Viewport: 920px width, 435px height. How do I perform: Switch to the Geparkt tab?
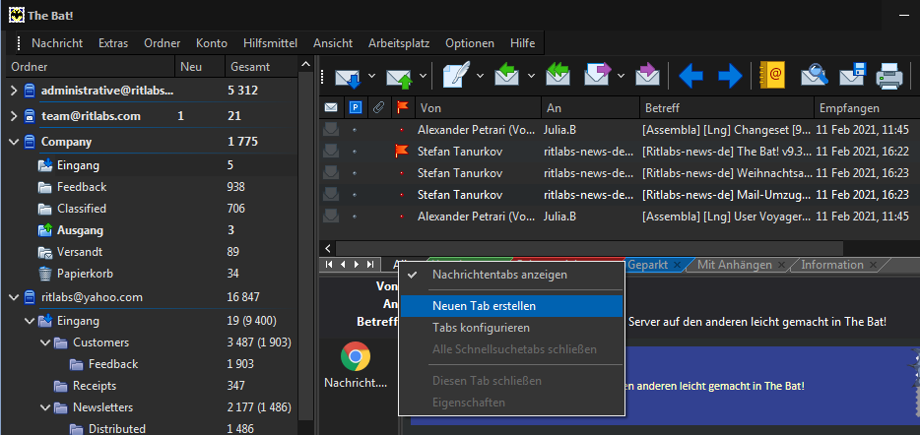(648, 265)
